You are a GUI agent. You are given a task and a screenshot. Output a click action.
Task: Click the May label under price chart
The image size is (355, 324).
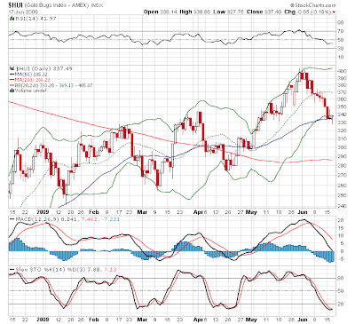(251, 212)
